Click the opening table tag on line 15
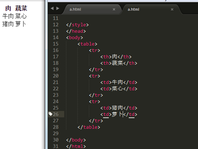The image size is (198, 149). (x=87, y=44)
